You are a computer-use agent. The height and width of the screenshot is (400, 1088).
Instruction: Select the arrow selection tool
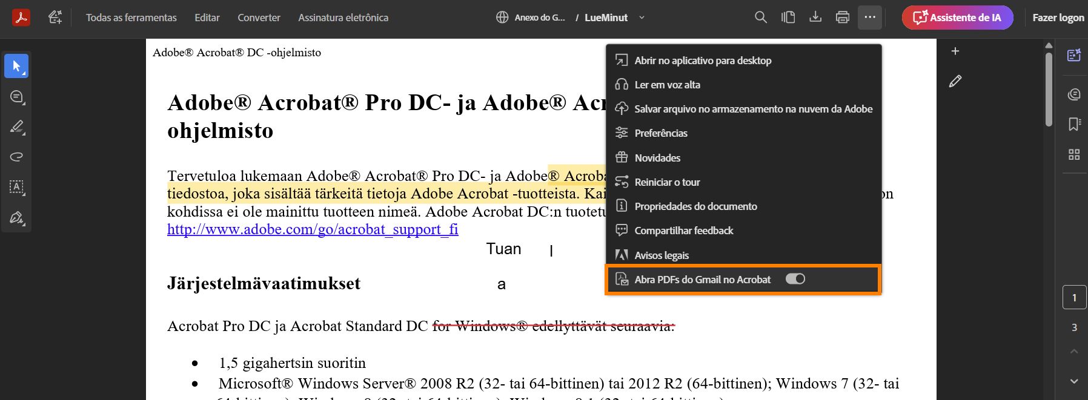pos(16,66)
